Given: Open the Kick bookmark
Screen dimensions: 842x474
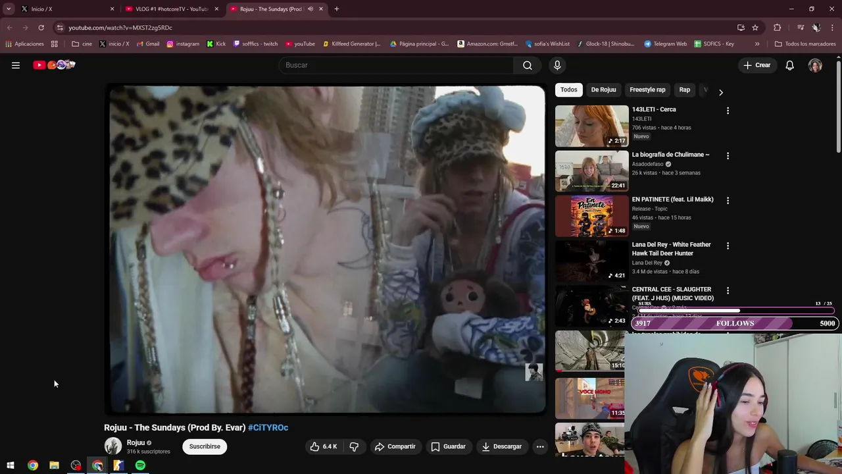Looking at the screenshot, I should [216, 44].
